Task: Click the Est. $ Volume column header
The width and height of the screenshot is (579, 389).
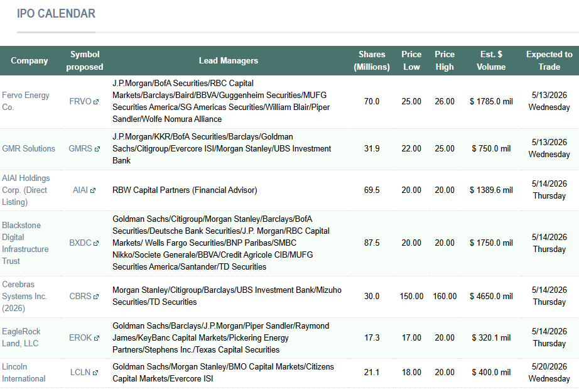Action: [x=491, y=60]
